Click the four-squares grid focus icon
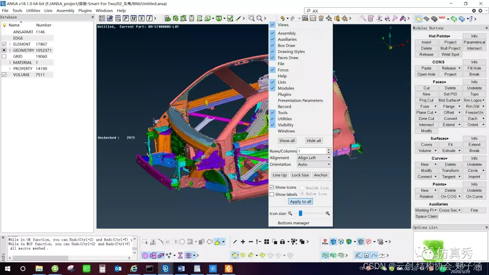The image size is (489, 275). [267, 242]
